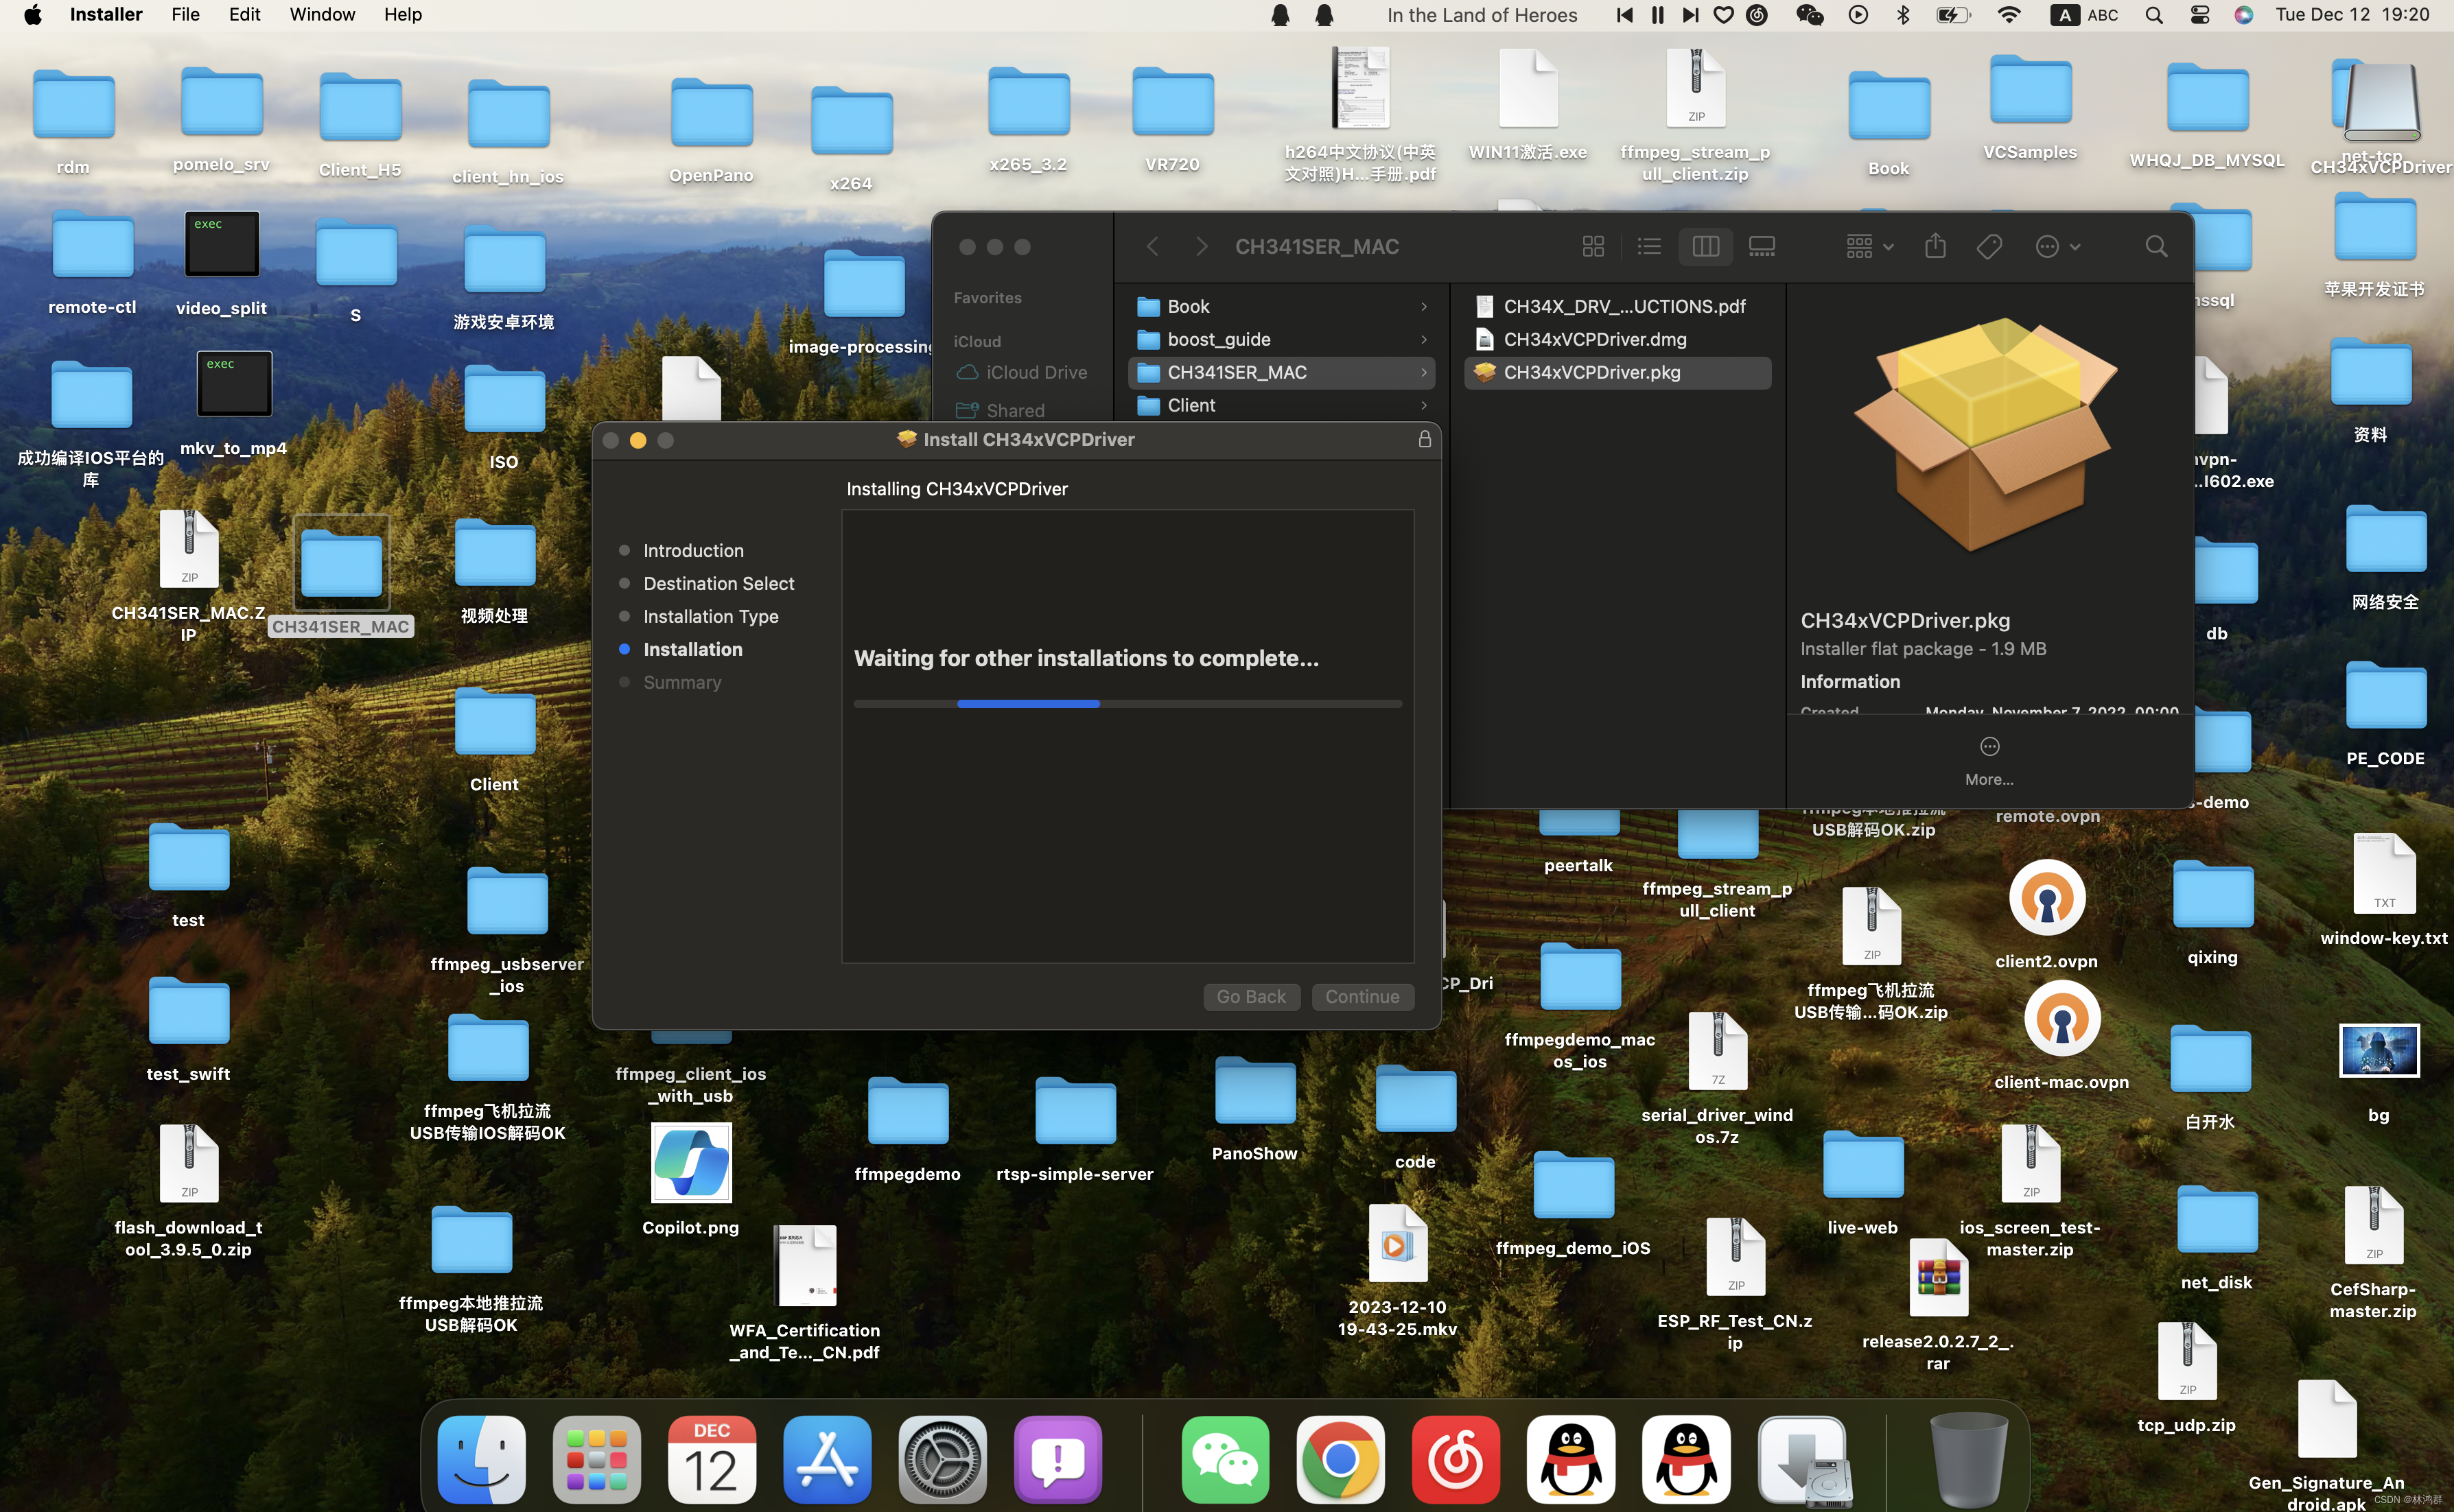Screen dimensions: 2454x1512
Task: Open Trash from the Dock
Action: (1968, 1459)
